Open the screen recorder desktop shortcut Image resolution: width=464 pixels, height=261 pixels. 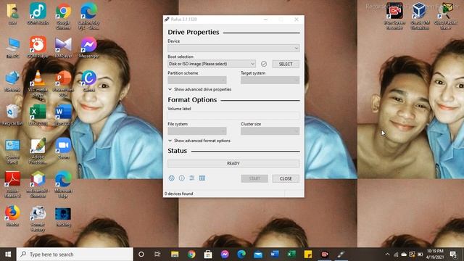tap(394, 15)
